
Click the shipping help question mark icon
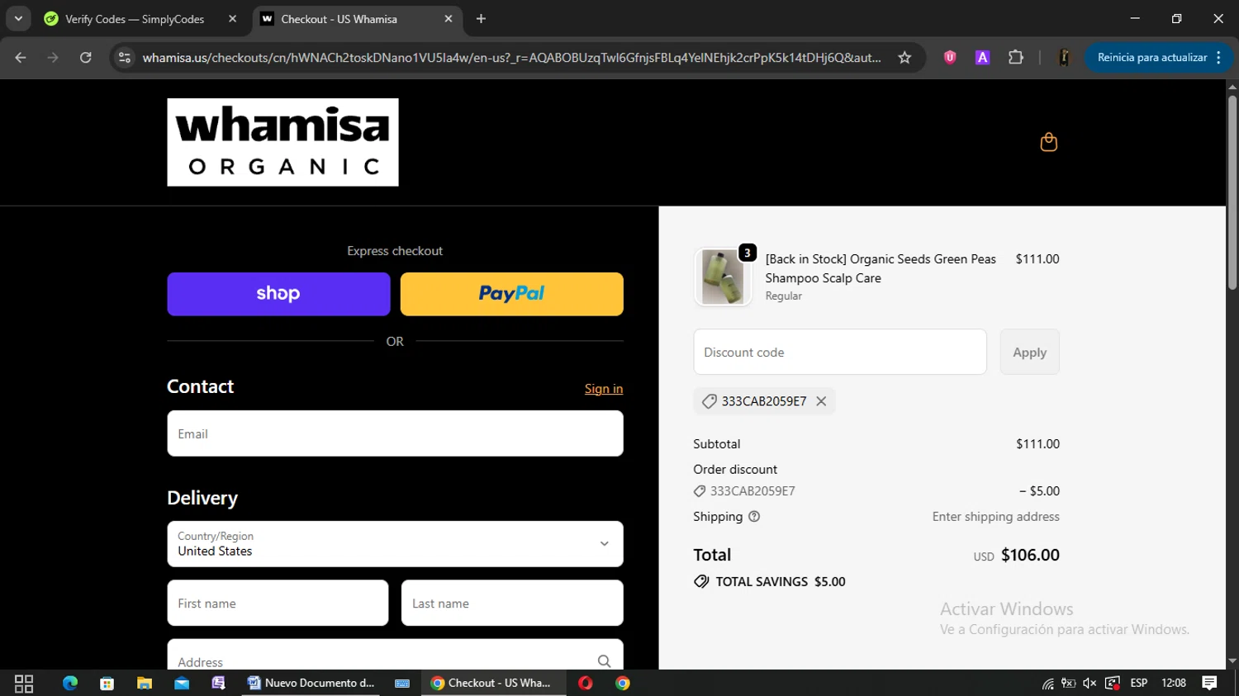pos(754,517)
